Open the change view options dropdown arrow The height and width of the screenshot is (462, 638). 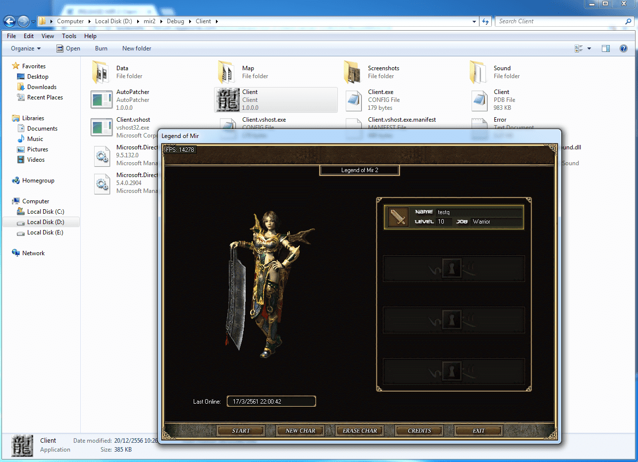coord(589,48)
